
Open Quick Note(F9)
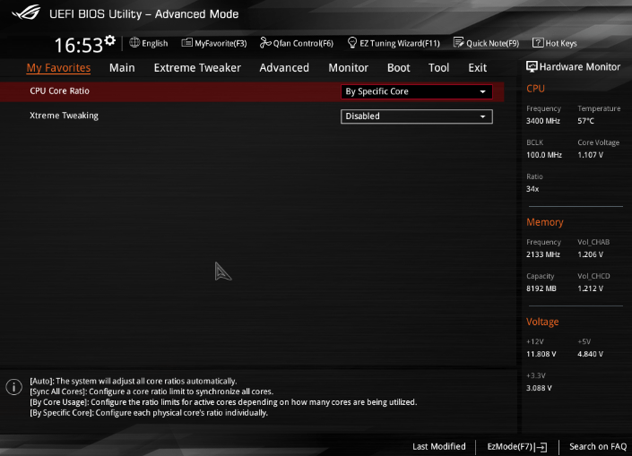click(492, 43)
